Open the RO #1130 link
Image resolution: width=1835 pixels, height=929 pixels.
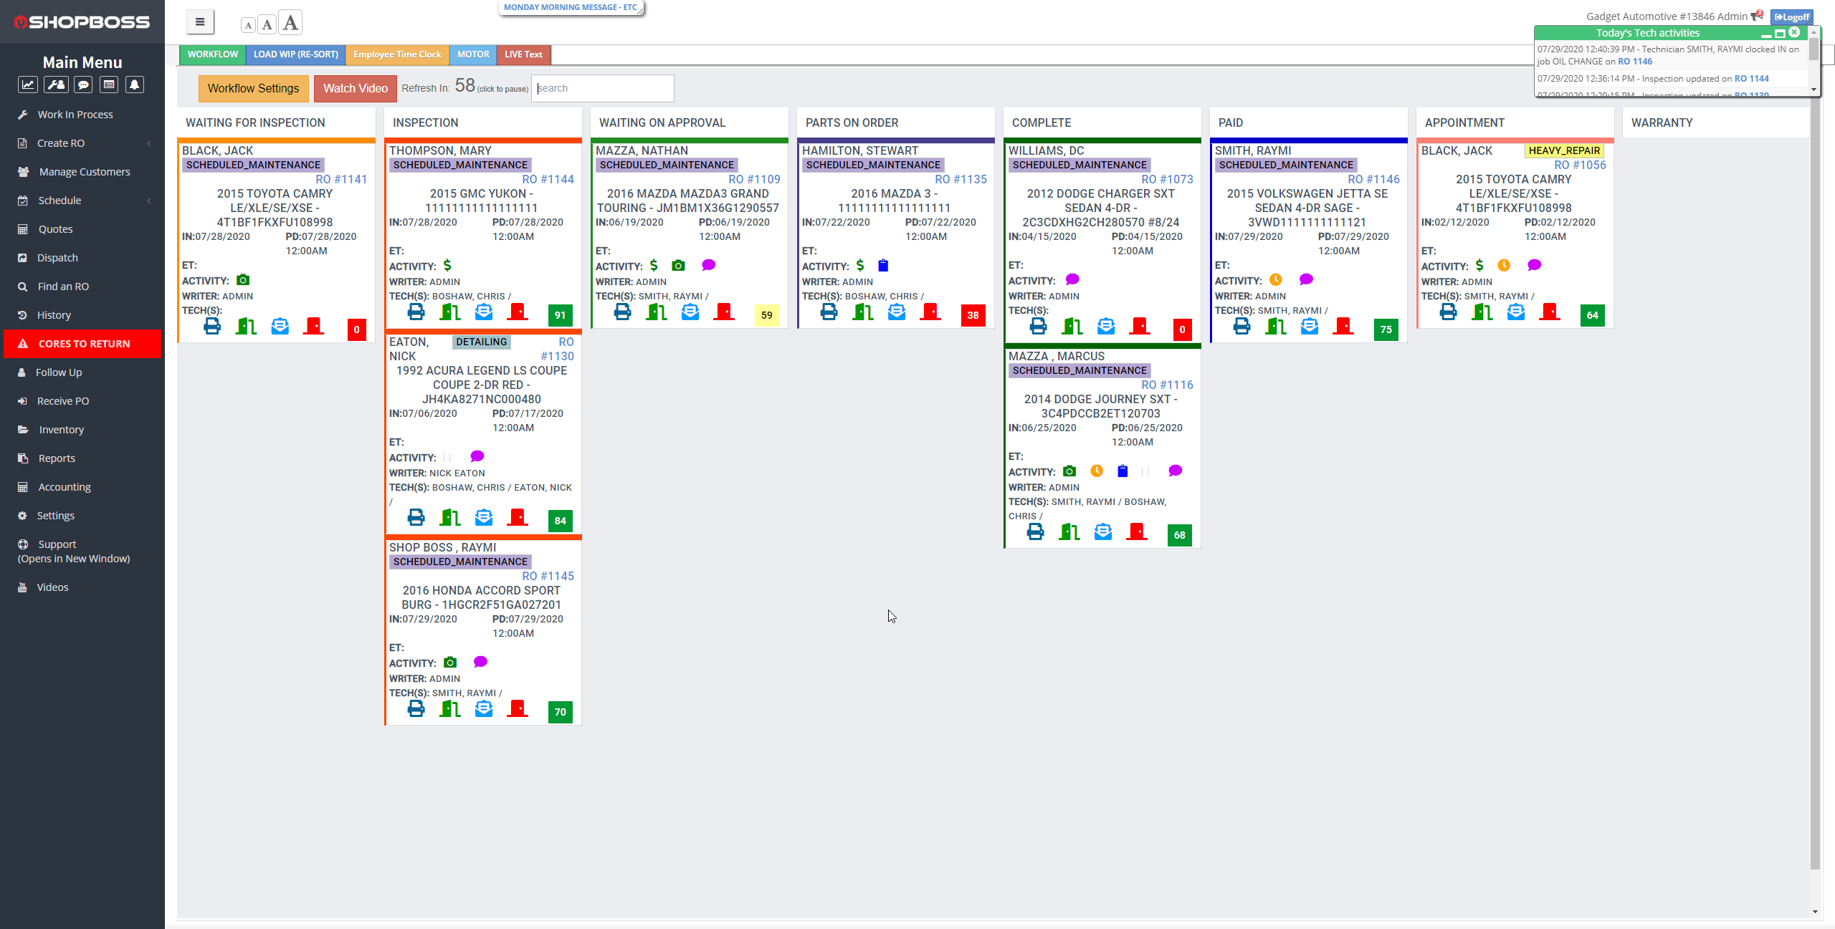tap(558, 356)
